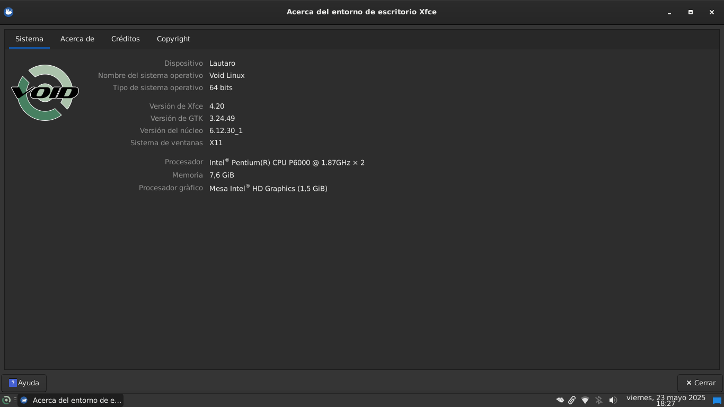724x407 pixels.
Task: Select the Mesa Intel HD Graphics text
Action: click(268, 188)
